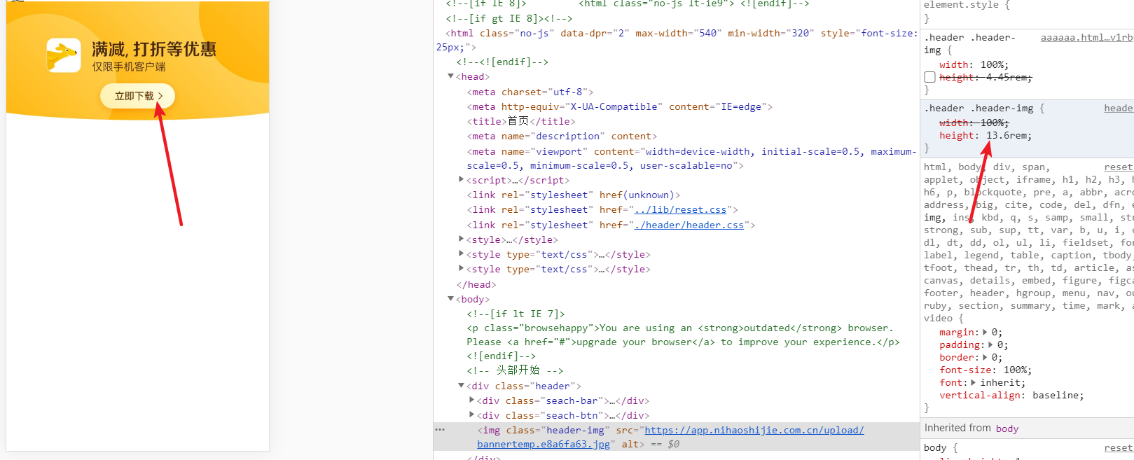Click the height: 13.6rem value
The height and width of the screenshot is (460, 1134).
(x=1007, y=136)
